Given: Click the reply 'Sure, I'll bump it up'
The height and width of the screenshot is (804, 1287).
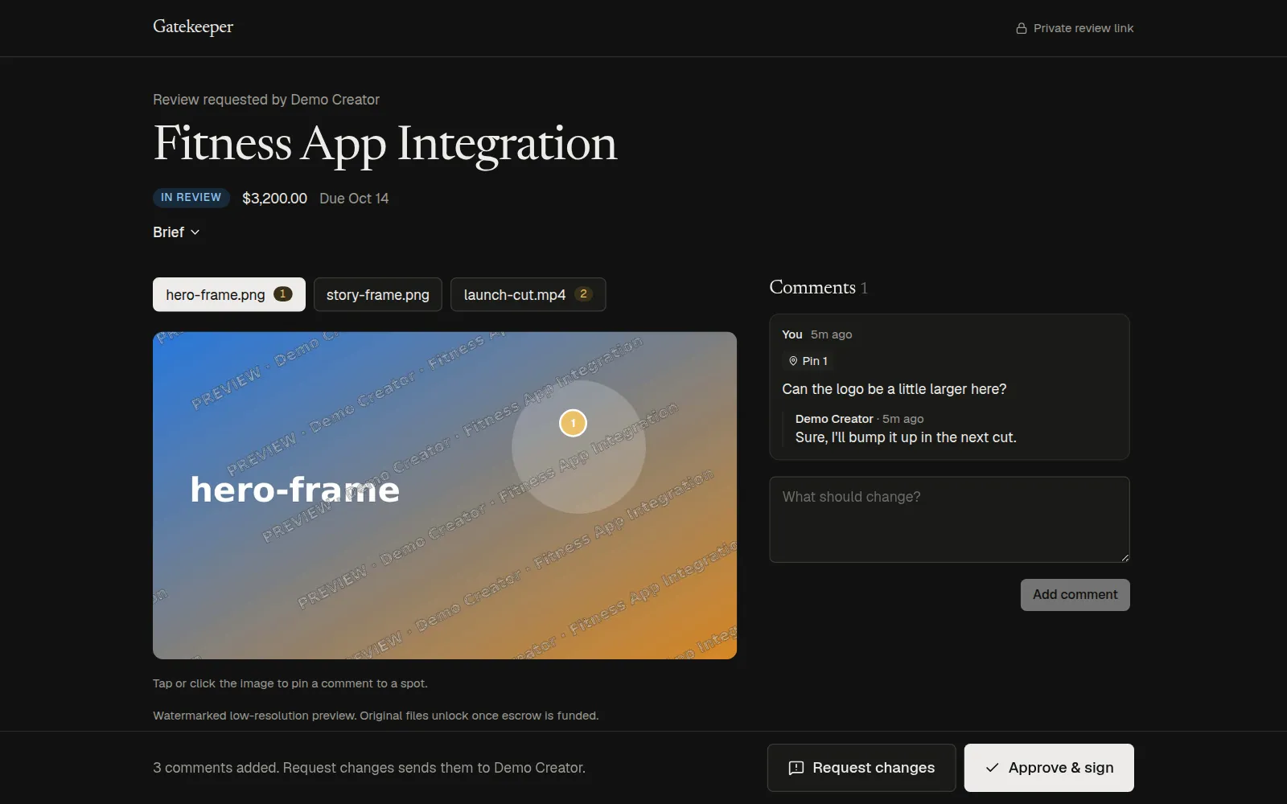Looking at the screenshot, I should [x=906, y=437].
